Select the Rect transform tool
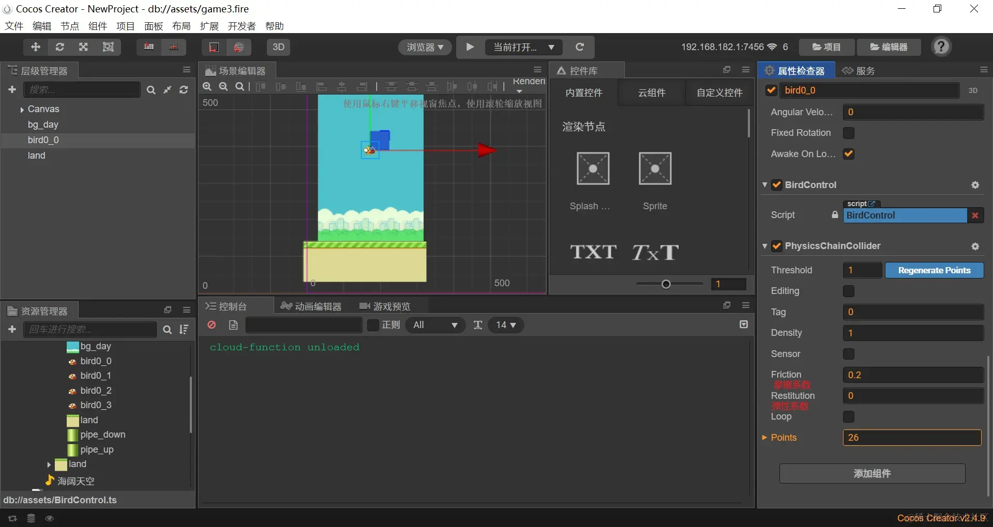Screen dimensions: 993x527 click(x=108, y=47)
